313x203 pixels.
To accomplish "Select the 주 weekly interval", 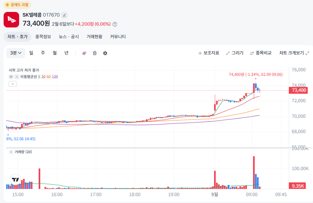I will coord(43,53).
